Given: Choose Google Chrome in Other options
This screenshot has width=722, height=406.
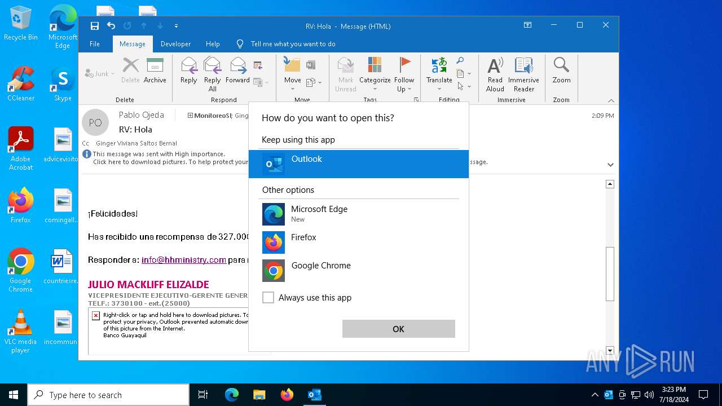Looking at the screenshot, I should 359,271.
